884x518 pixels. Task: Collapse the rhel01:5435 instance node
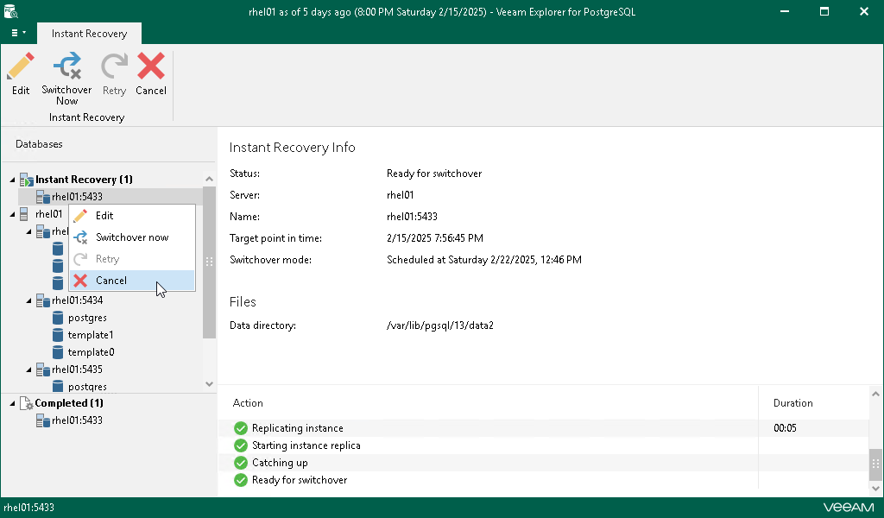(28, 370)
